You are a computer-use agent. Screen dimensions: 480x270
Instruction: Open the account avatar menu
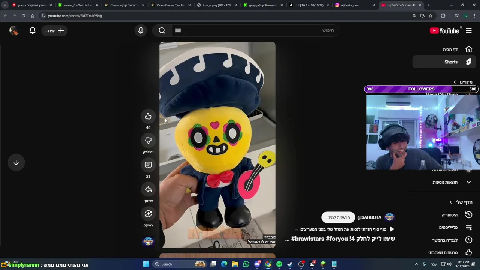(14, 31)
